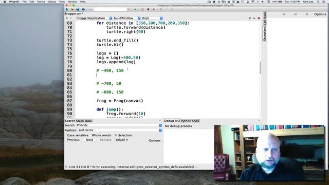Screen dimensions: 329x185
Task: Switch to the Stack Data tab
Action: 84,121
